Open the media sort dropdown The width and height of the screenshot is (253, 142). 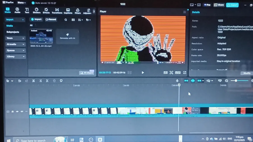(x=80, y=20)
